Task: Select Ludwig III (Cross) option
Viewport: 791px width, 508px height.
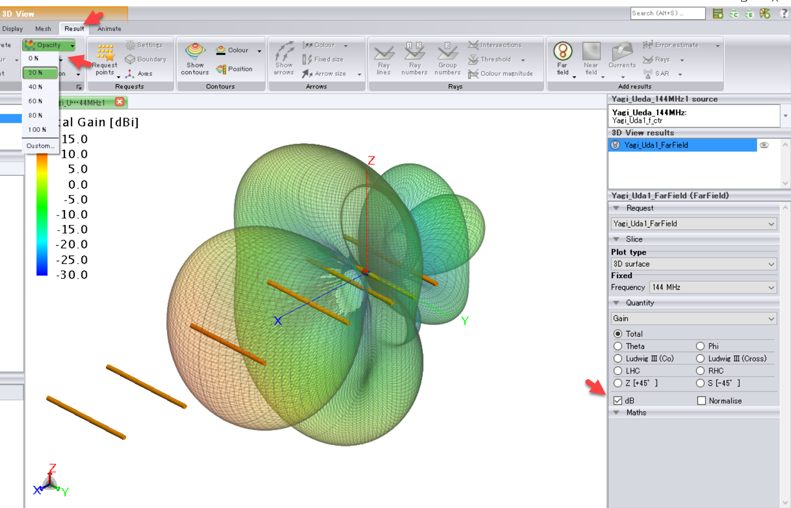Action: tap(700, 358)
